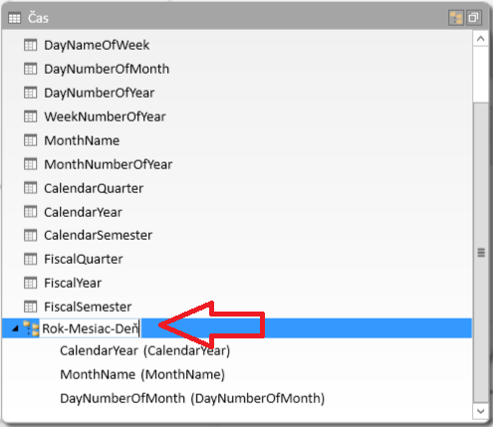493x427 pixels.
Task: Click the Maximize table icon in header
Action: (x=474, y=18)
